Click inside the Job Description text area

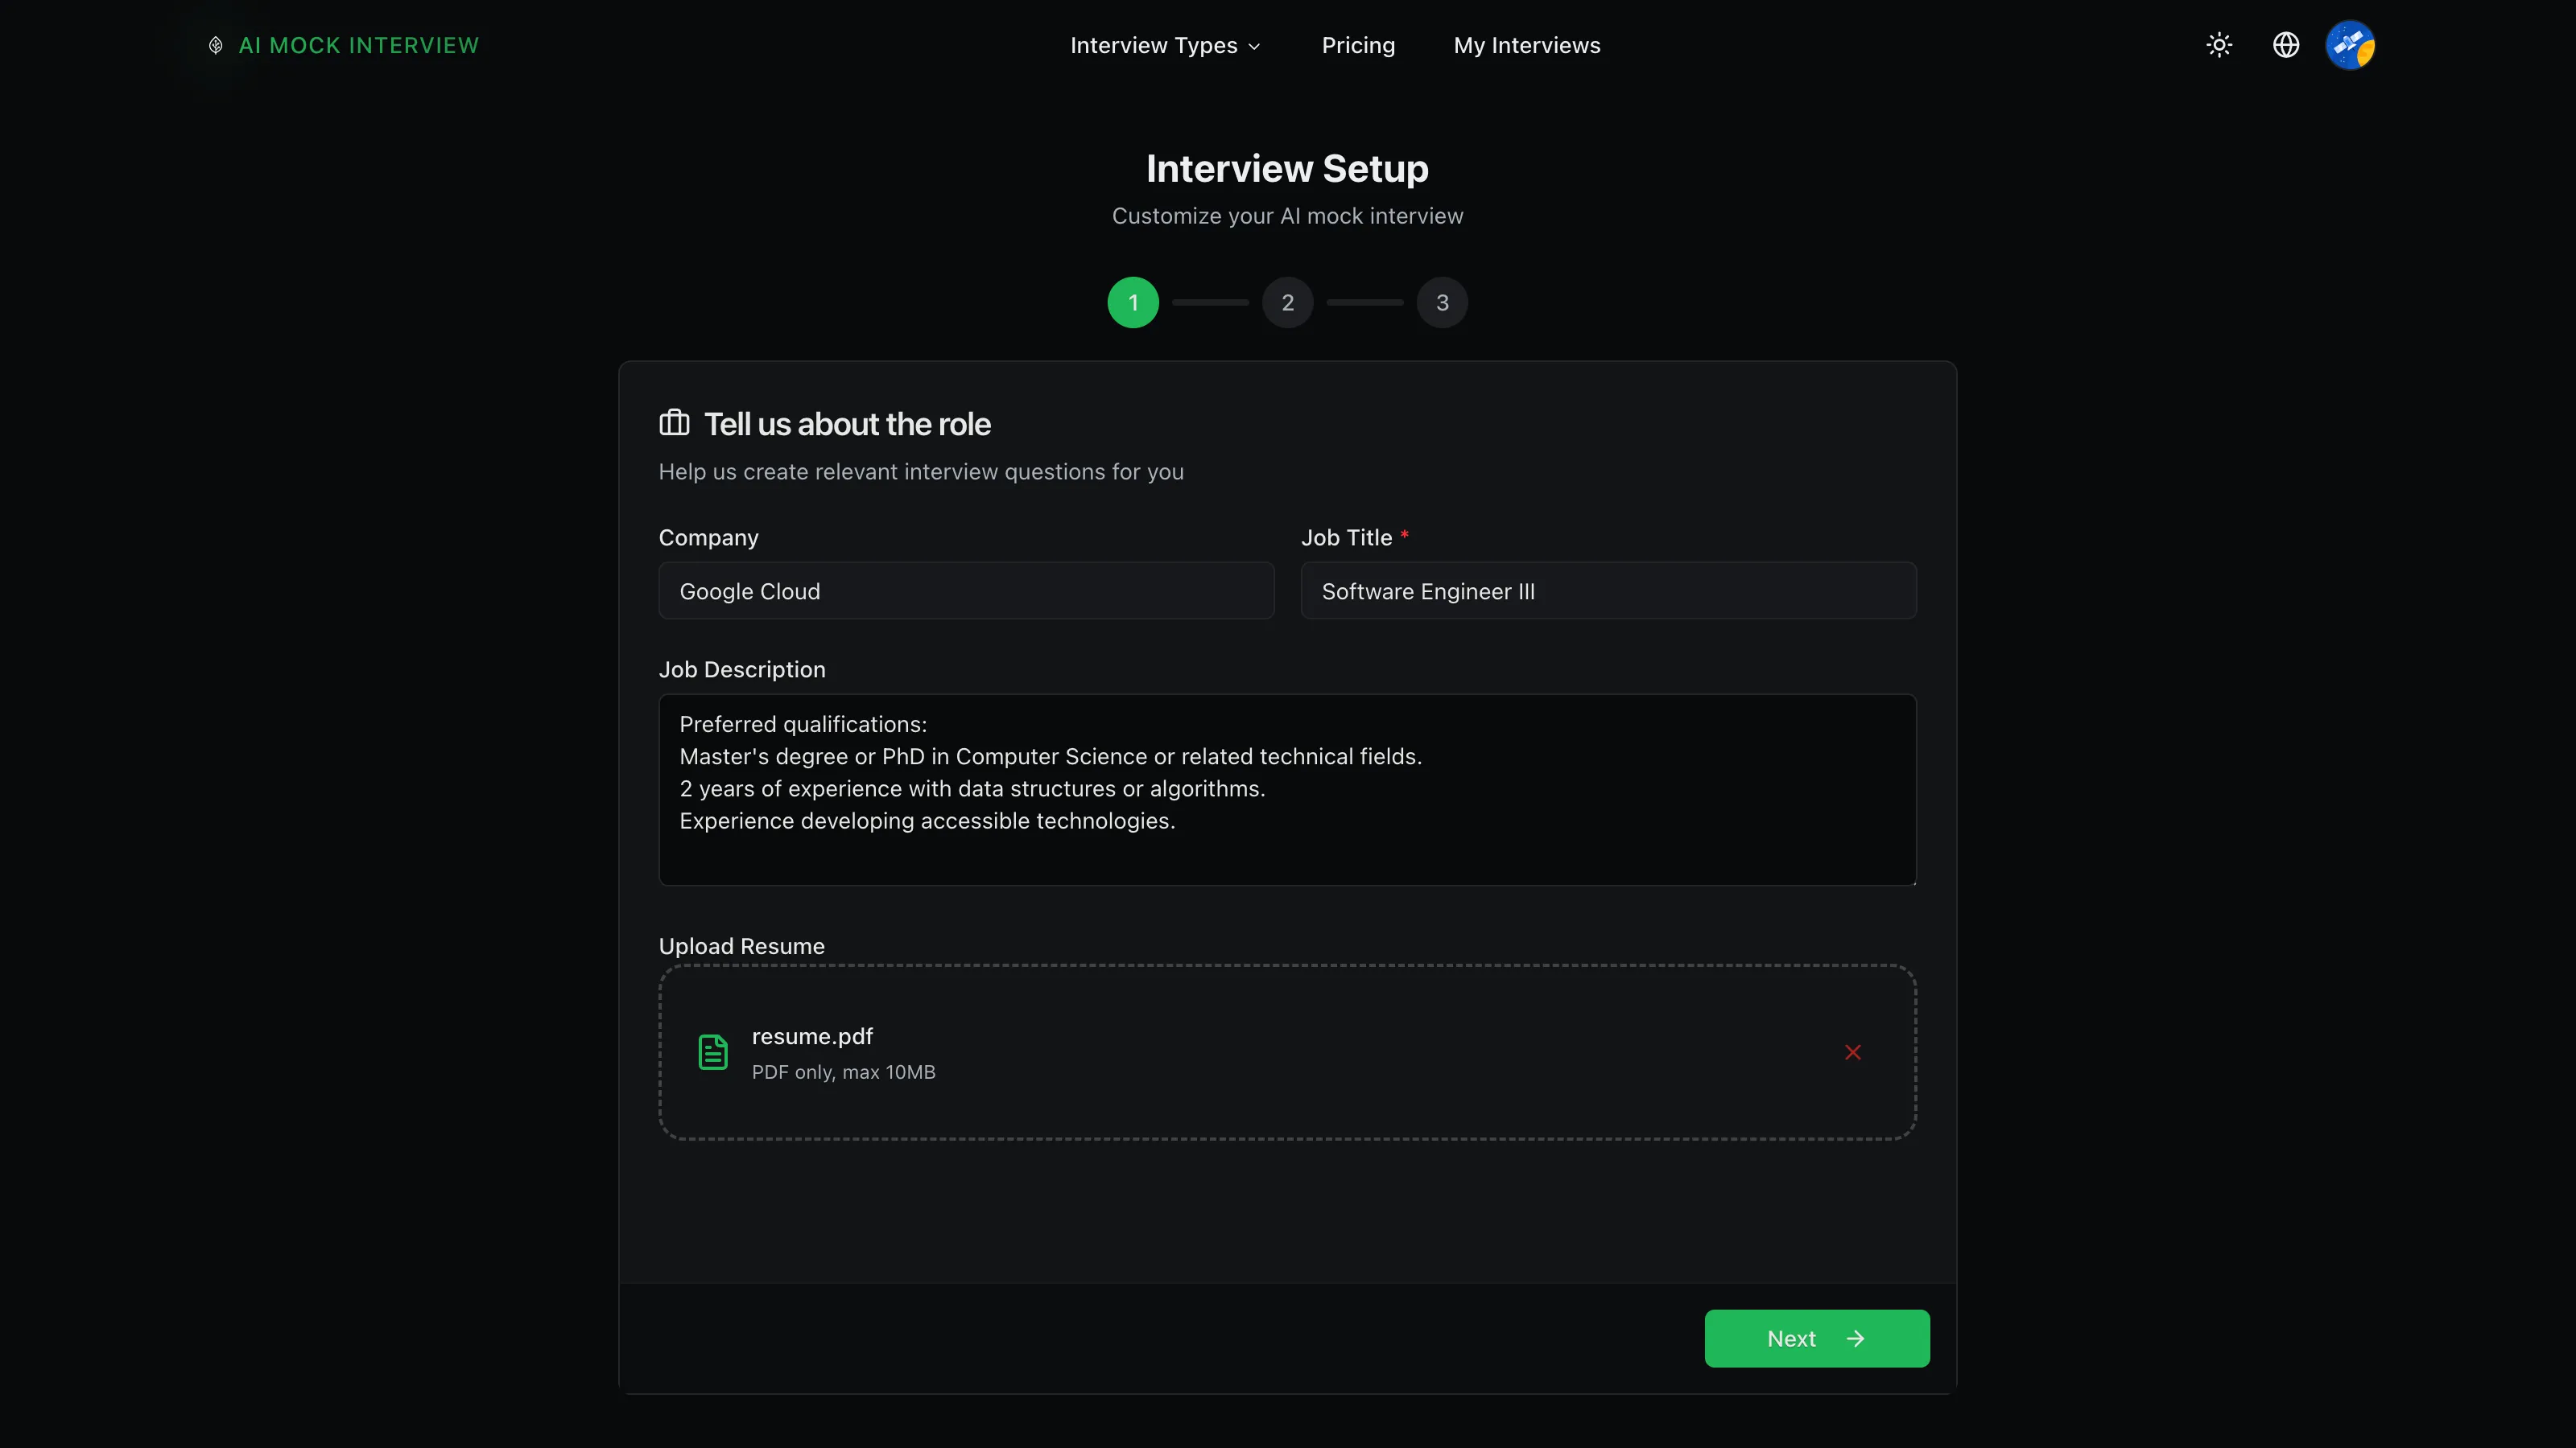tap(1287, 789)
